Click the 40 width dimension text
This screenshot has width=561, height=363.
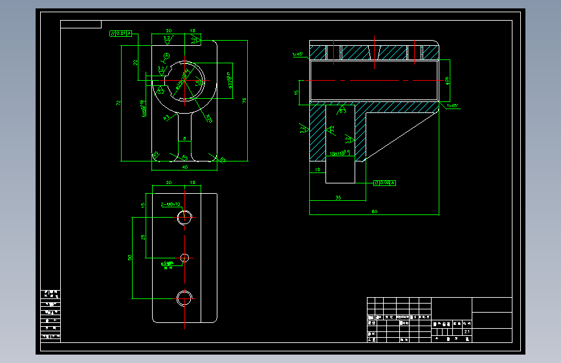click(184, 167)
